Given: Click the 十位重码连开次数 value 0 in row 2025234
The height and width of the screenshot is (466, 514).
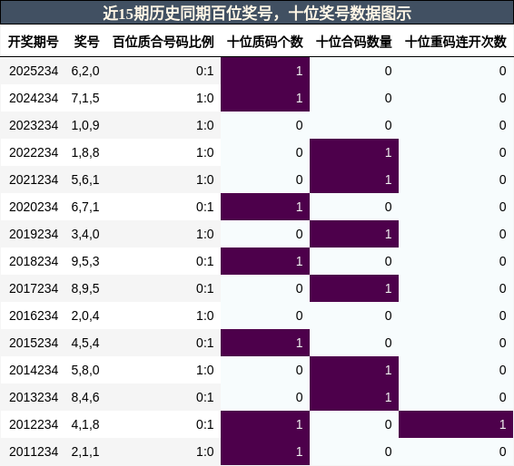Looking at the screenshot, I should click(502, 71).
